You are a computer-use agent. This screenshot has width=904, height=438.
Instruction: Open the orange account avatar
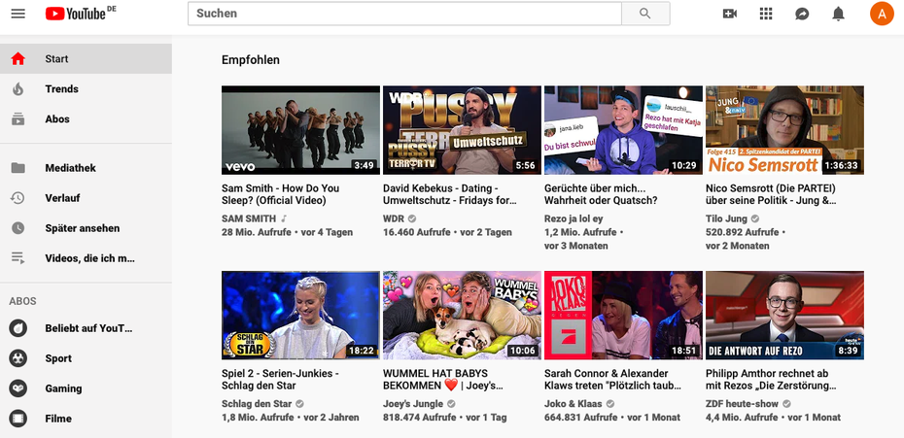[x=882, y=14]
